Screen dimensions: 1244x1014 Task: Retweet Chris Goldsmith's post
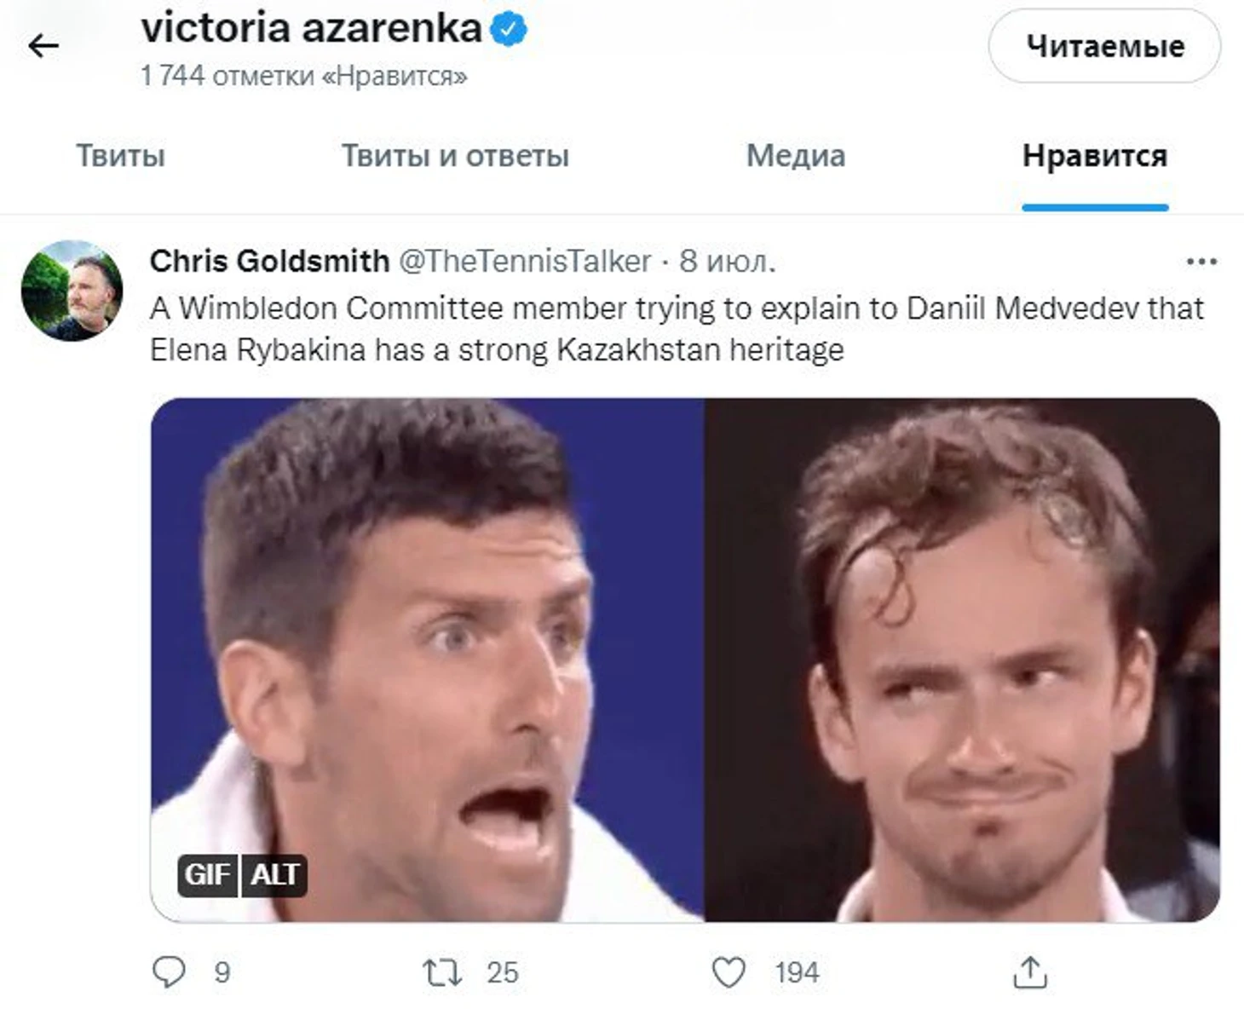[442, 971]
